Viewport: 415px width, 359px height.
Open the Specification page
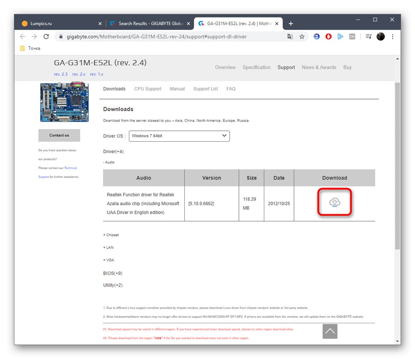point(256,67)
